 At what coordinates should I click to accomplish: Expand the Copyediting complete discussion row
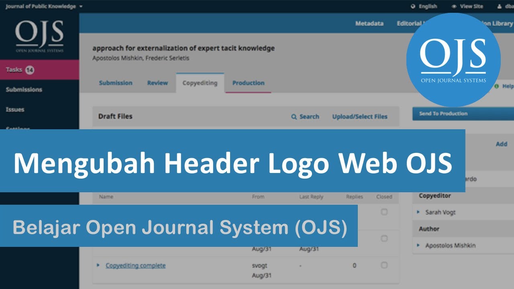click(98, 265)
